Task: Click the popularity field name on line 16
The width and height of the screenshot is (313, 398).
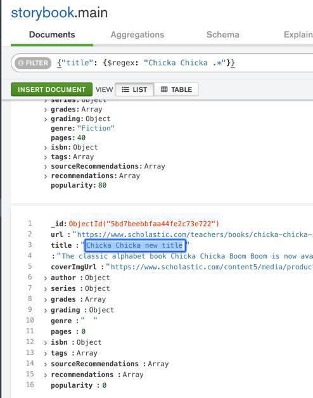Action: click(x=72, y=385)
